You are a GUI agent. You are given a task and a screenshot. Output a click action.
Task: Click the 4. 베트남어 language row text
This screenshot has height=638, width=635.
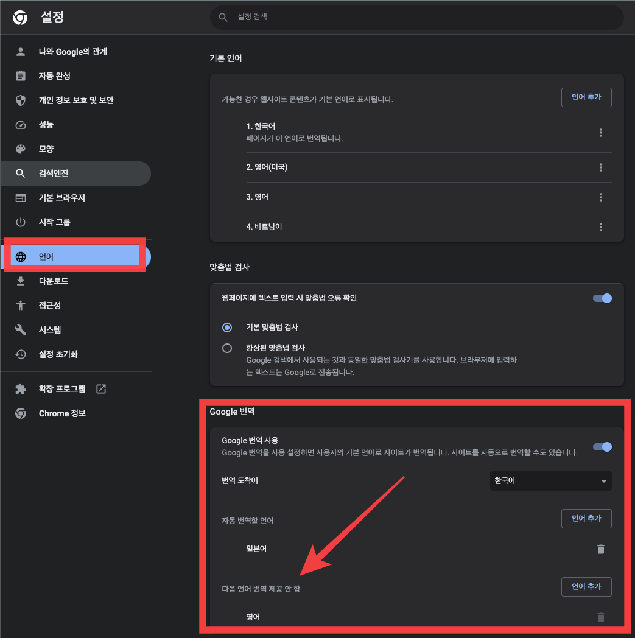tap(264, 227)
